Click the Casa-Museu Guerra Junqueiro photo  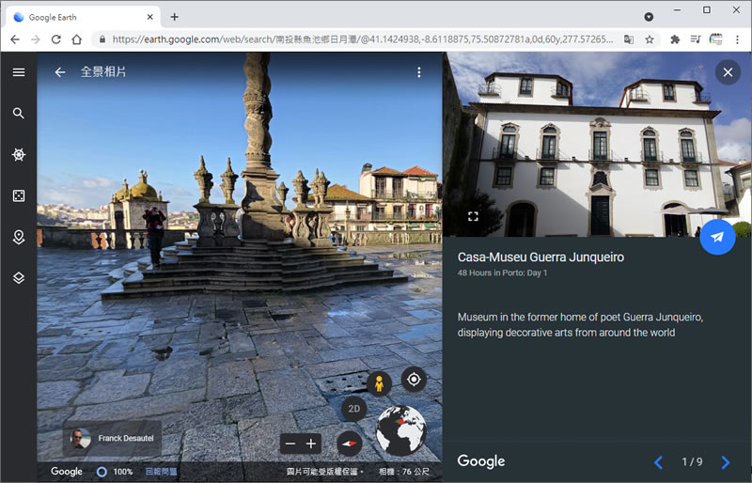[597, 145]
